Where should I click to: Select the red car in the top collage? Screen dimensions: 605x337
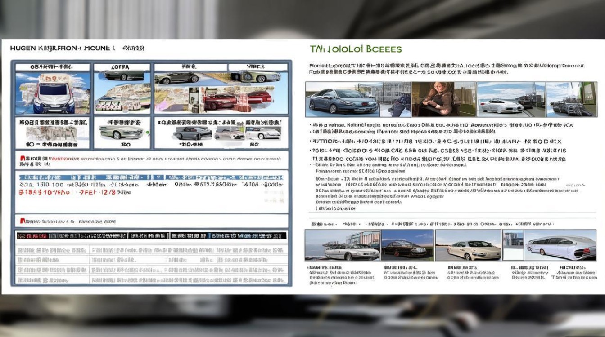click(x=220, y=101)
